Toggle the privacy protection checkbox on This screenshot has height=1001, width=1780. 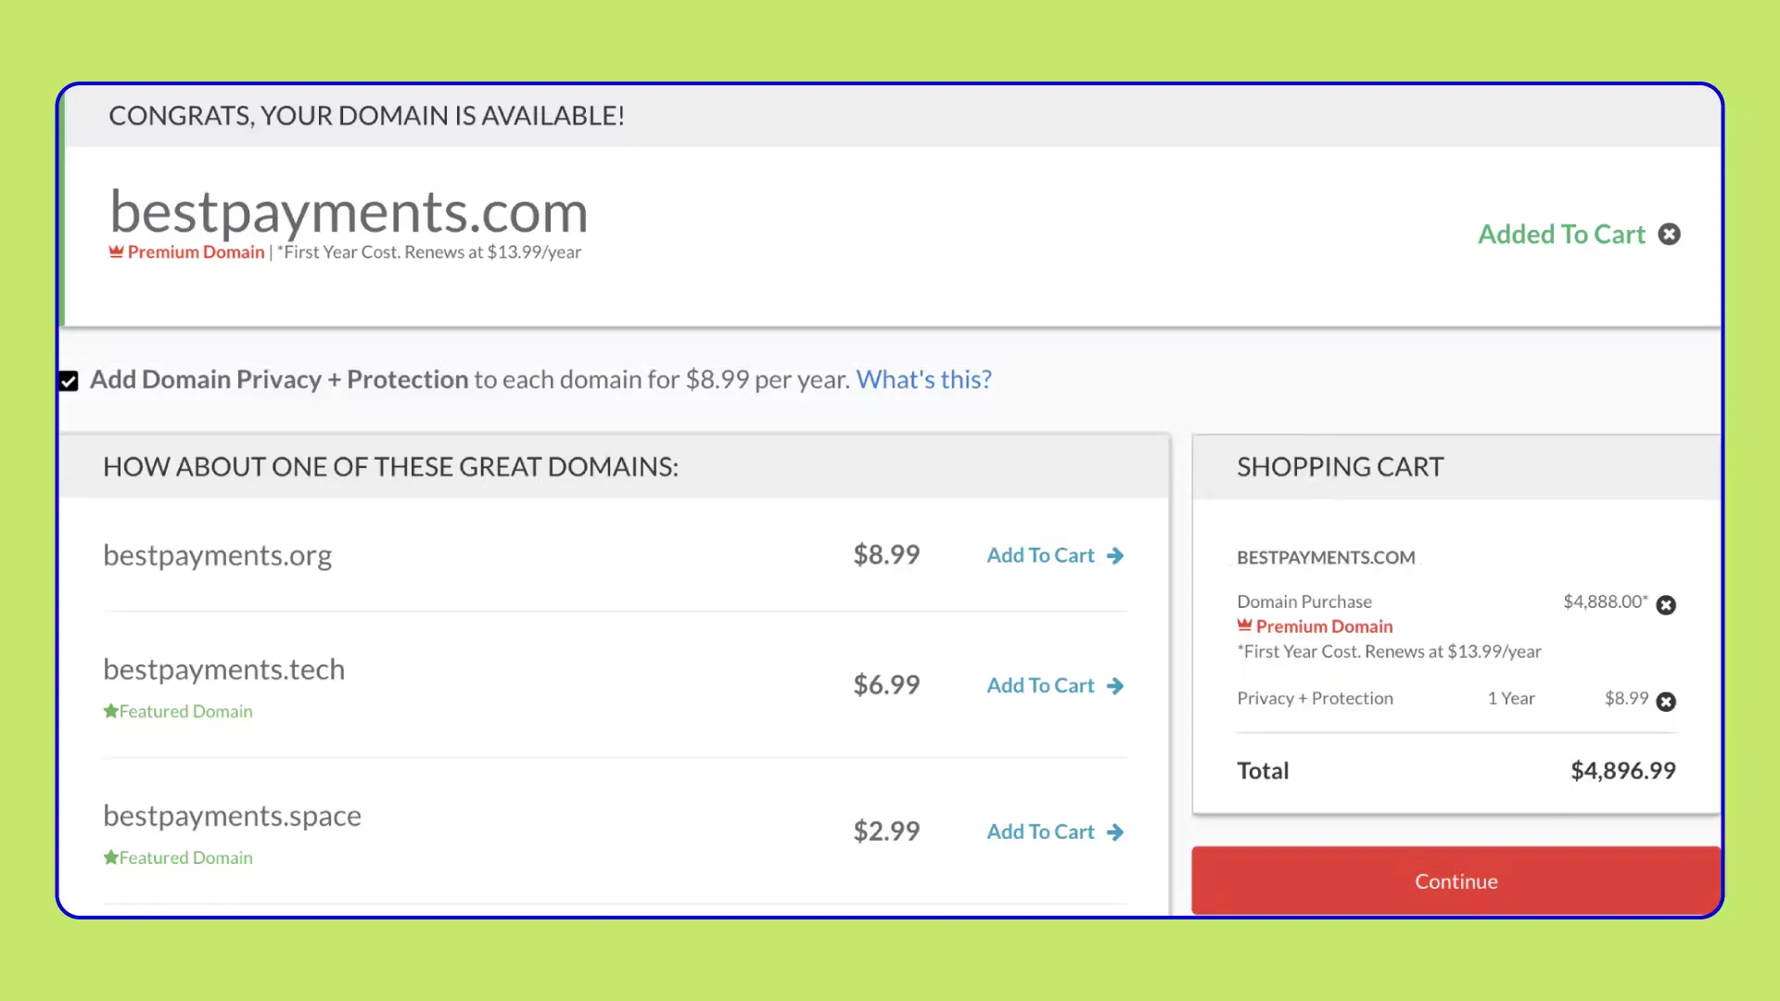point(69,380)
